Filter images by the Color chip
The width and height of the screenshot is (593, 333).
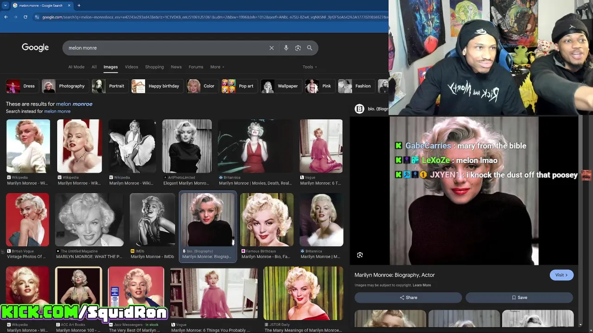[202, 86]
